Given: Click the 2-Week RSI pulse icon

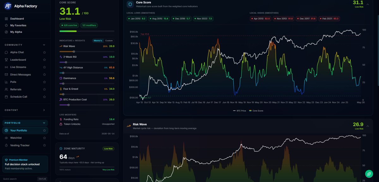Looking at the screenshot, I should (61, 57).
